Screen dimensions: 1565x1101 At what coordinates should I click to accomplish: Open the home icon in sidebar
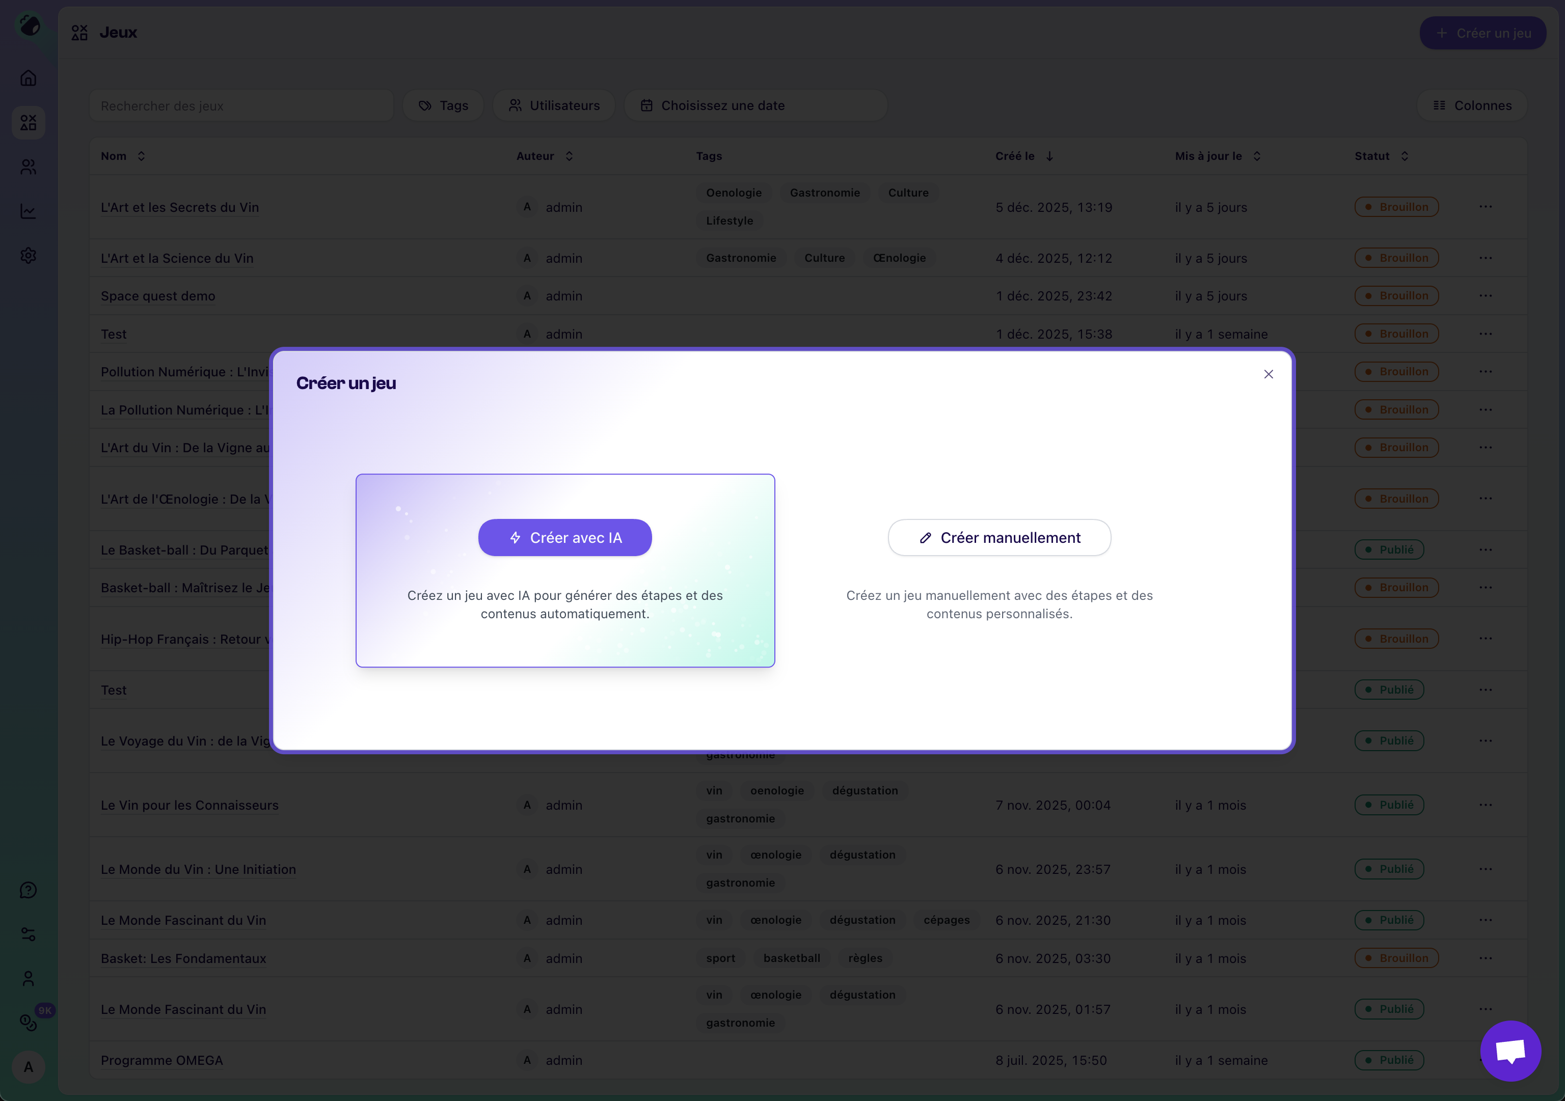pos(29,78)
